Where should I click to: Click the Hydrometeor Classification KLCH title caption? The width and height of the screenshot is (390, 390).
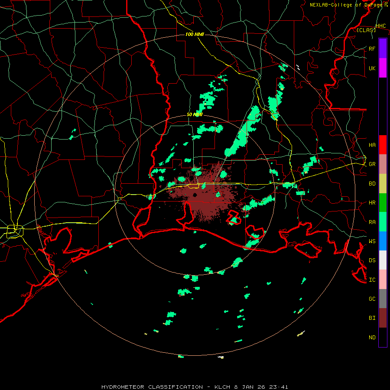(195, 387)
